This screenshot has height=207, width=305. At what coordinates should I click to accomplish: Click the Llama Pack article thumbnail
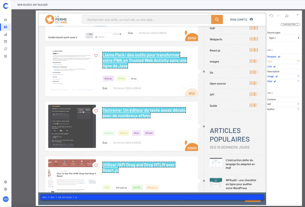click(72, 71)
